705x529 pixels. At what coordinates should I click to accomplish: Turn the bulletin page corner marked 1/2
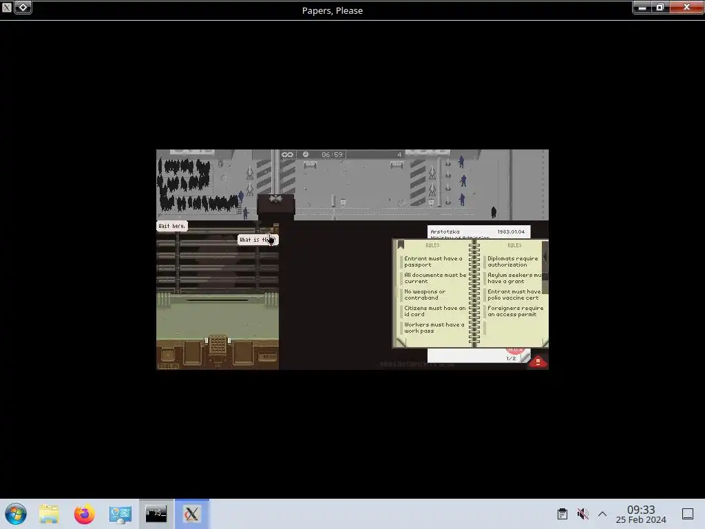524,357
